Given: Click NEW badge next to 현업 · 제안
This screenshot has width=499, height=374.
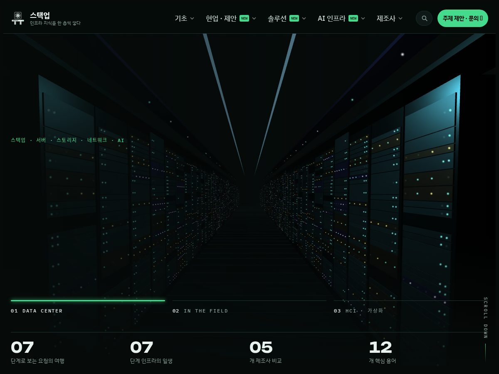Looking at the screenshot, I should coord(244,18).
